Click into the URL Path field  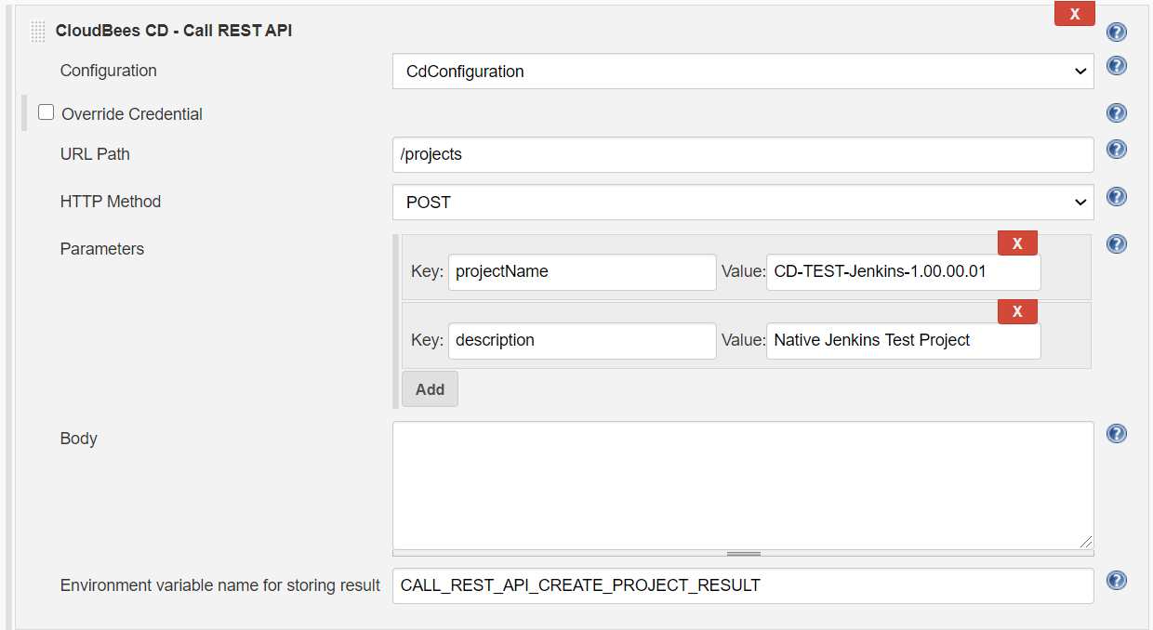(742, 154)
